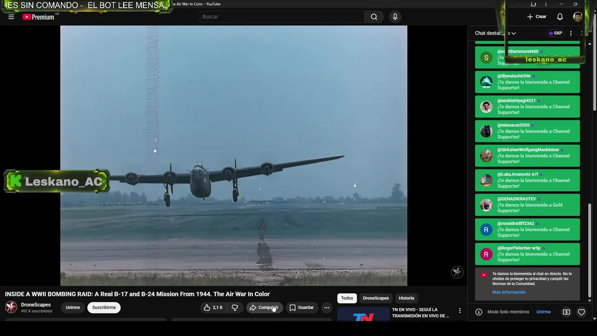
Task: Click the Compartir share button
Action: pyautogui.click(x=264, y=308)
